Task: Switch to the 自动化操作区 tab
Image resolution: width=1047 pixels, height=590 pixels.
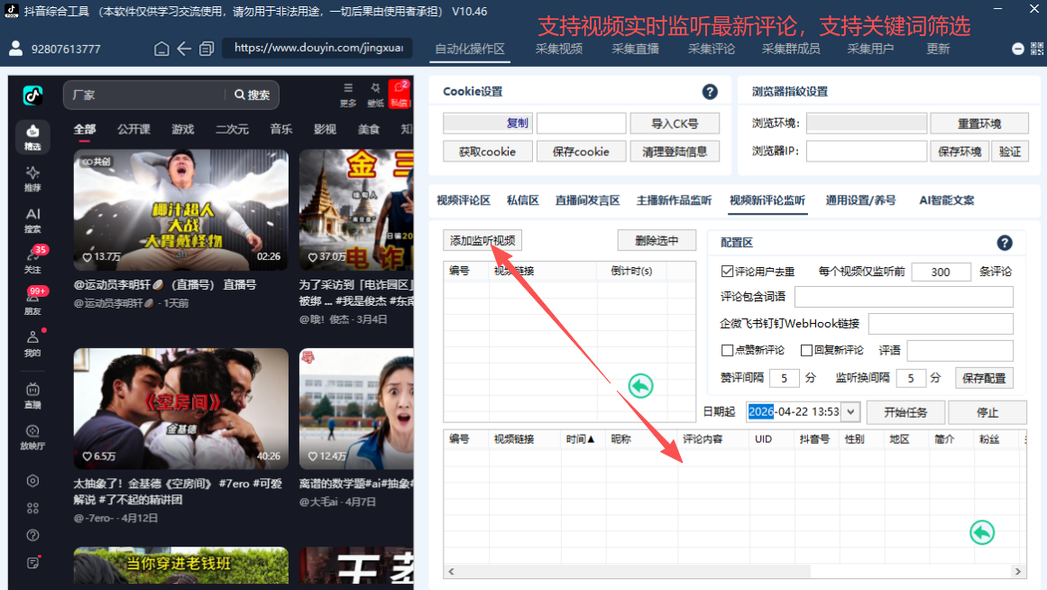Action: point(470,49)
